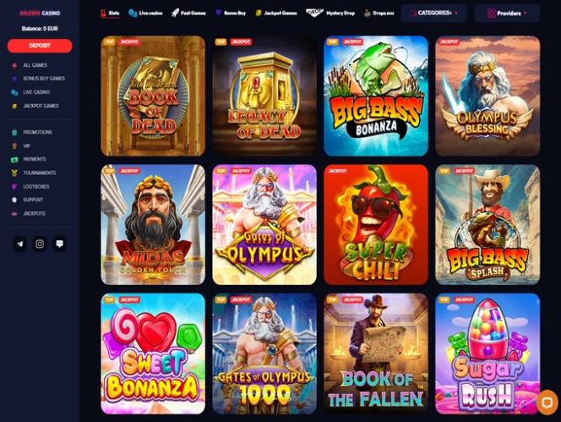Select the Fast Games tab
The width and height of the screenshot is (561, 422).
[x=188, y=14]
